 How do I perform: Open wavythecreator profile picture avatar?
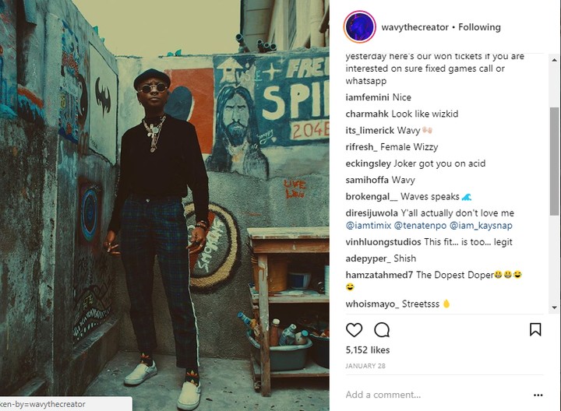(360, 27)
